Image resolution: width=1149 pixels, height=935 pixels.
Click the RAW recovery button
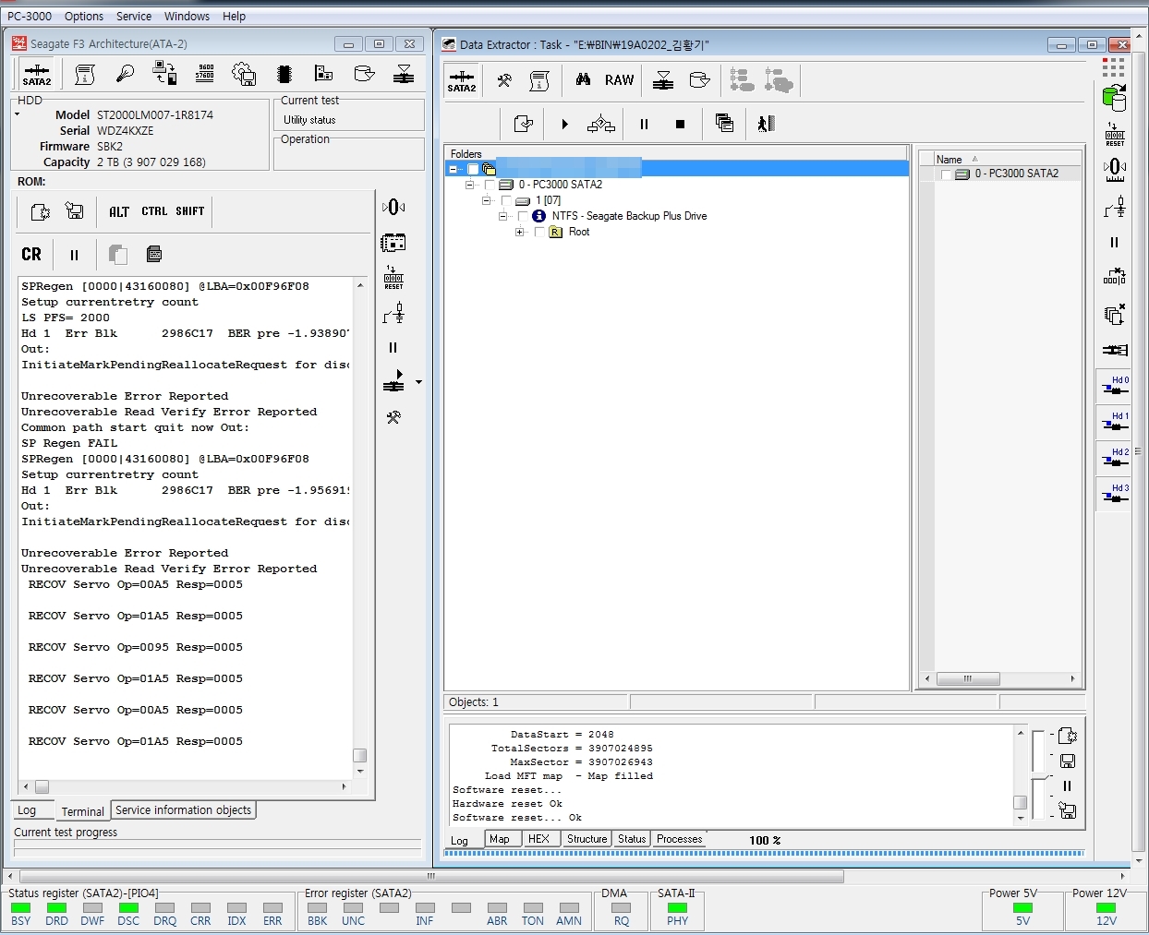[x=619, y=80]
